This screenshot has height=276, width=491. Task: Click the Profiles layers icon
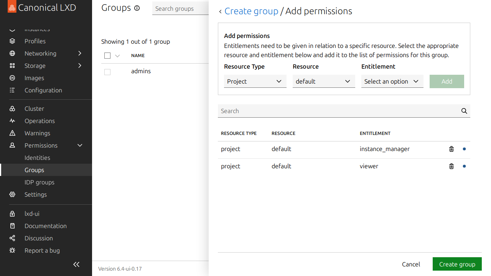pos(12,41)
